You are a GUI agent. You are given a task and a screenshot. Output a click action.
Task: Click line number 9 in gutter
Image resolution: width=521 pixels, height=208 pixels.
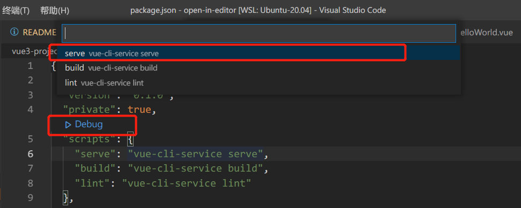(30, 198)
